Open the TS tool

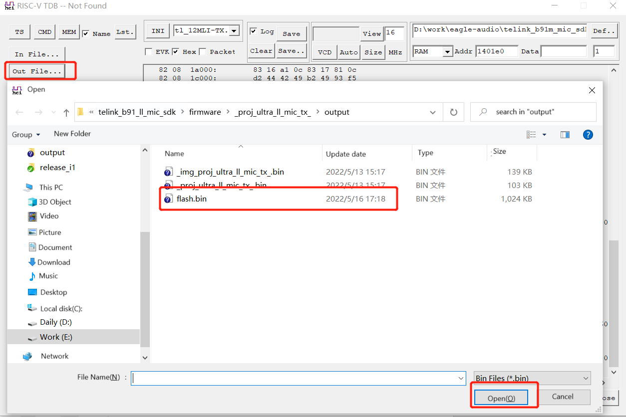[x=19, y=31]
